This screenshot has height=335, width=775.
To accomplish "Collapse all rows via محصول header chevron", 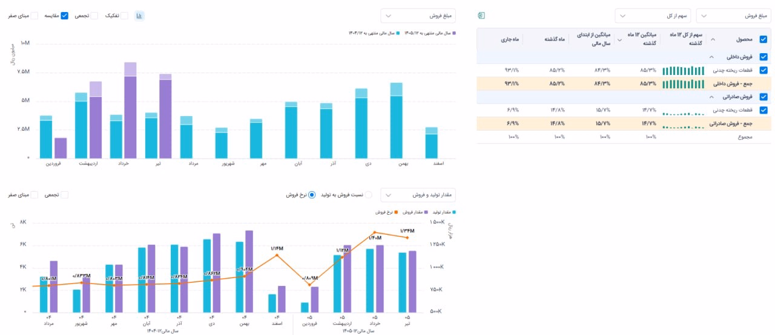I will pyautogui.click(x=712, y=39).
